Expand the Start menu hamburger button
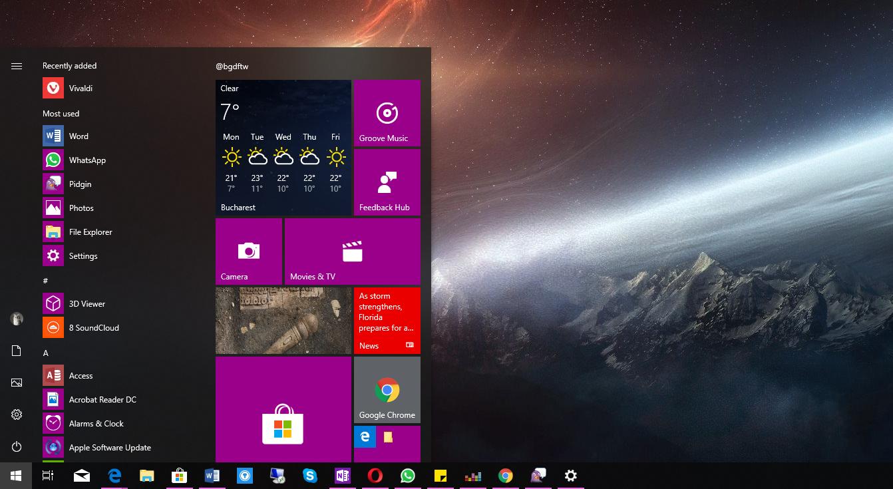Viewport: 893px width, 489px height. coord(17,66)
